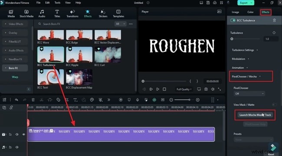Click the Search Boris FX field
This screenshot has height=156, width=282.
click(75, 24)
